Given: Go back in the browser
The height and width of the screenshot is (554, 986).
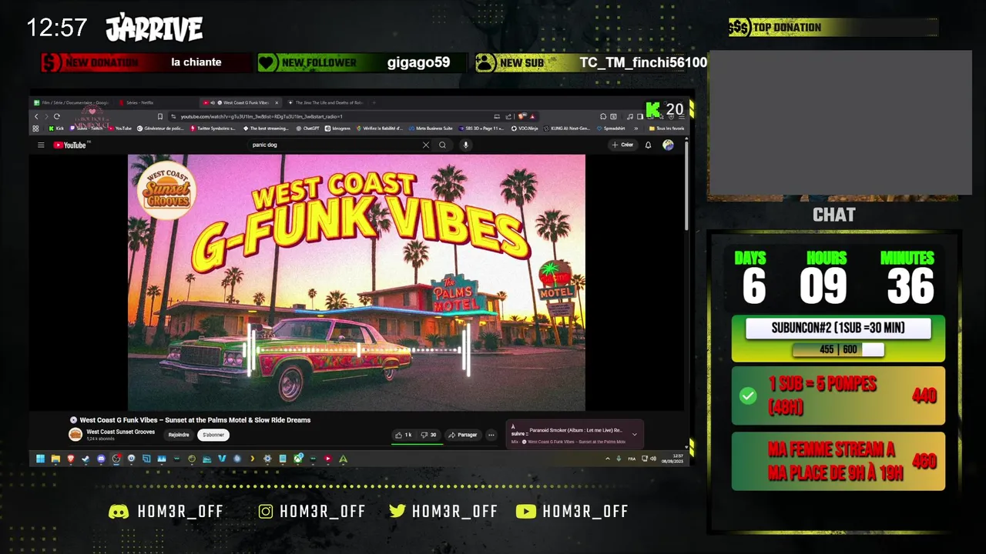Looking at the screenshot, I should click(x=36, y=116).
